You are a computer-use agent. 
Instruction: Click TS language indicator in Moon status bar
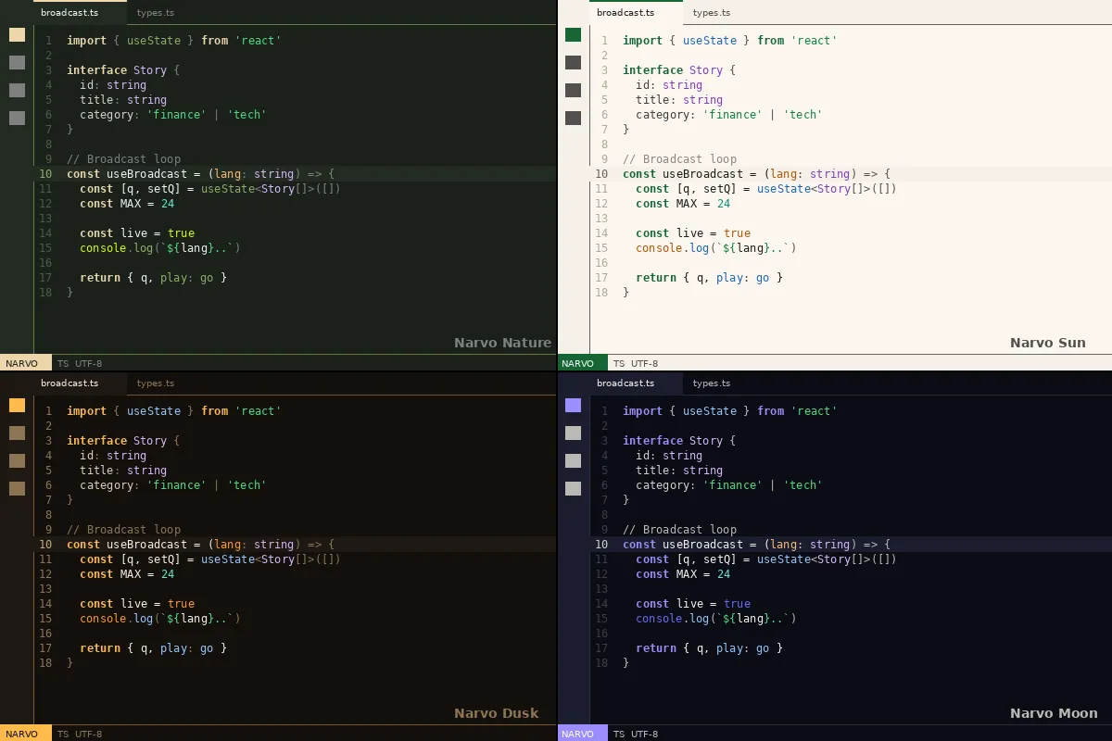(619, 735)
